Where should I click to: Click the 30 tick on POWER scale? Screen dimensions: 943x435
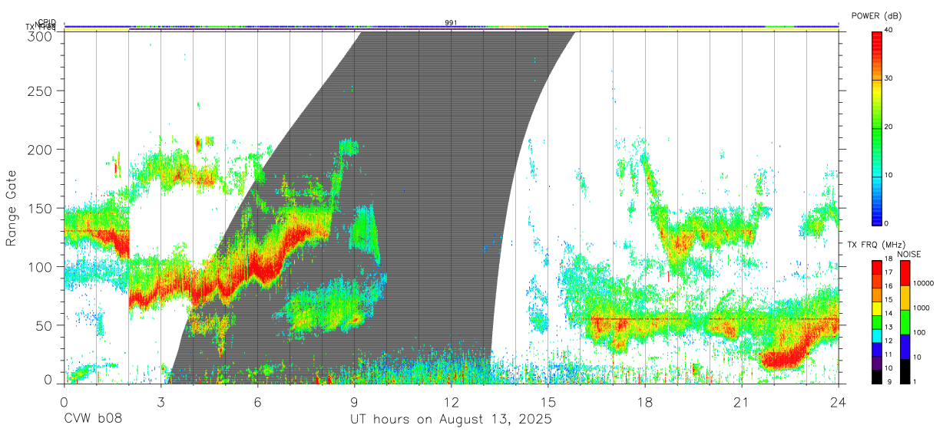pos(890,79)
